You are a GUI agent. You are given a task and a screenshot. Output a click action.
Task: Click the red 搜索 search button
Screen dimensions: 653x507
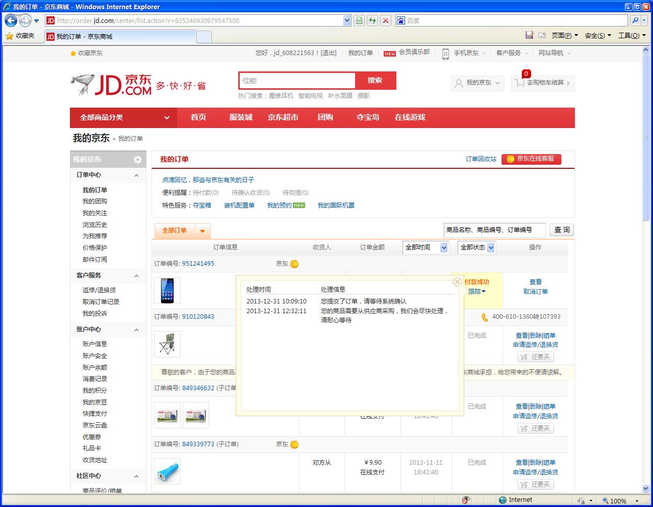(375, 81)
